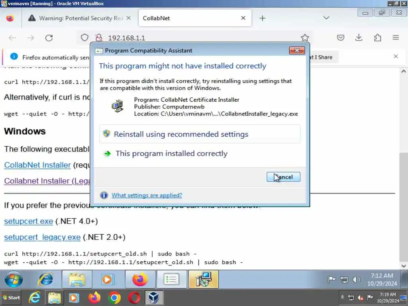Click the page scrollbar down arrow
This screenshot has height=306, width=408.
point(404,266)
